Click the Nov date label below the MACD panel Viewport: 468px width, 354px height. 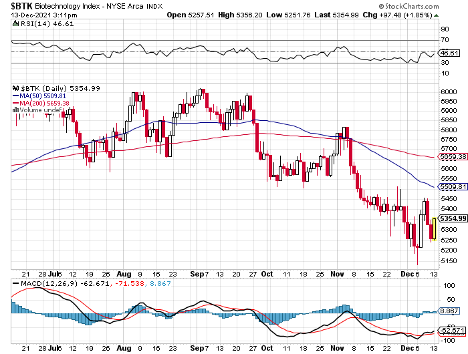342,349
